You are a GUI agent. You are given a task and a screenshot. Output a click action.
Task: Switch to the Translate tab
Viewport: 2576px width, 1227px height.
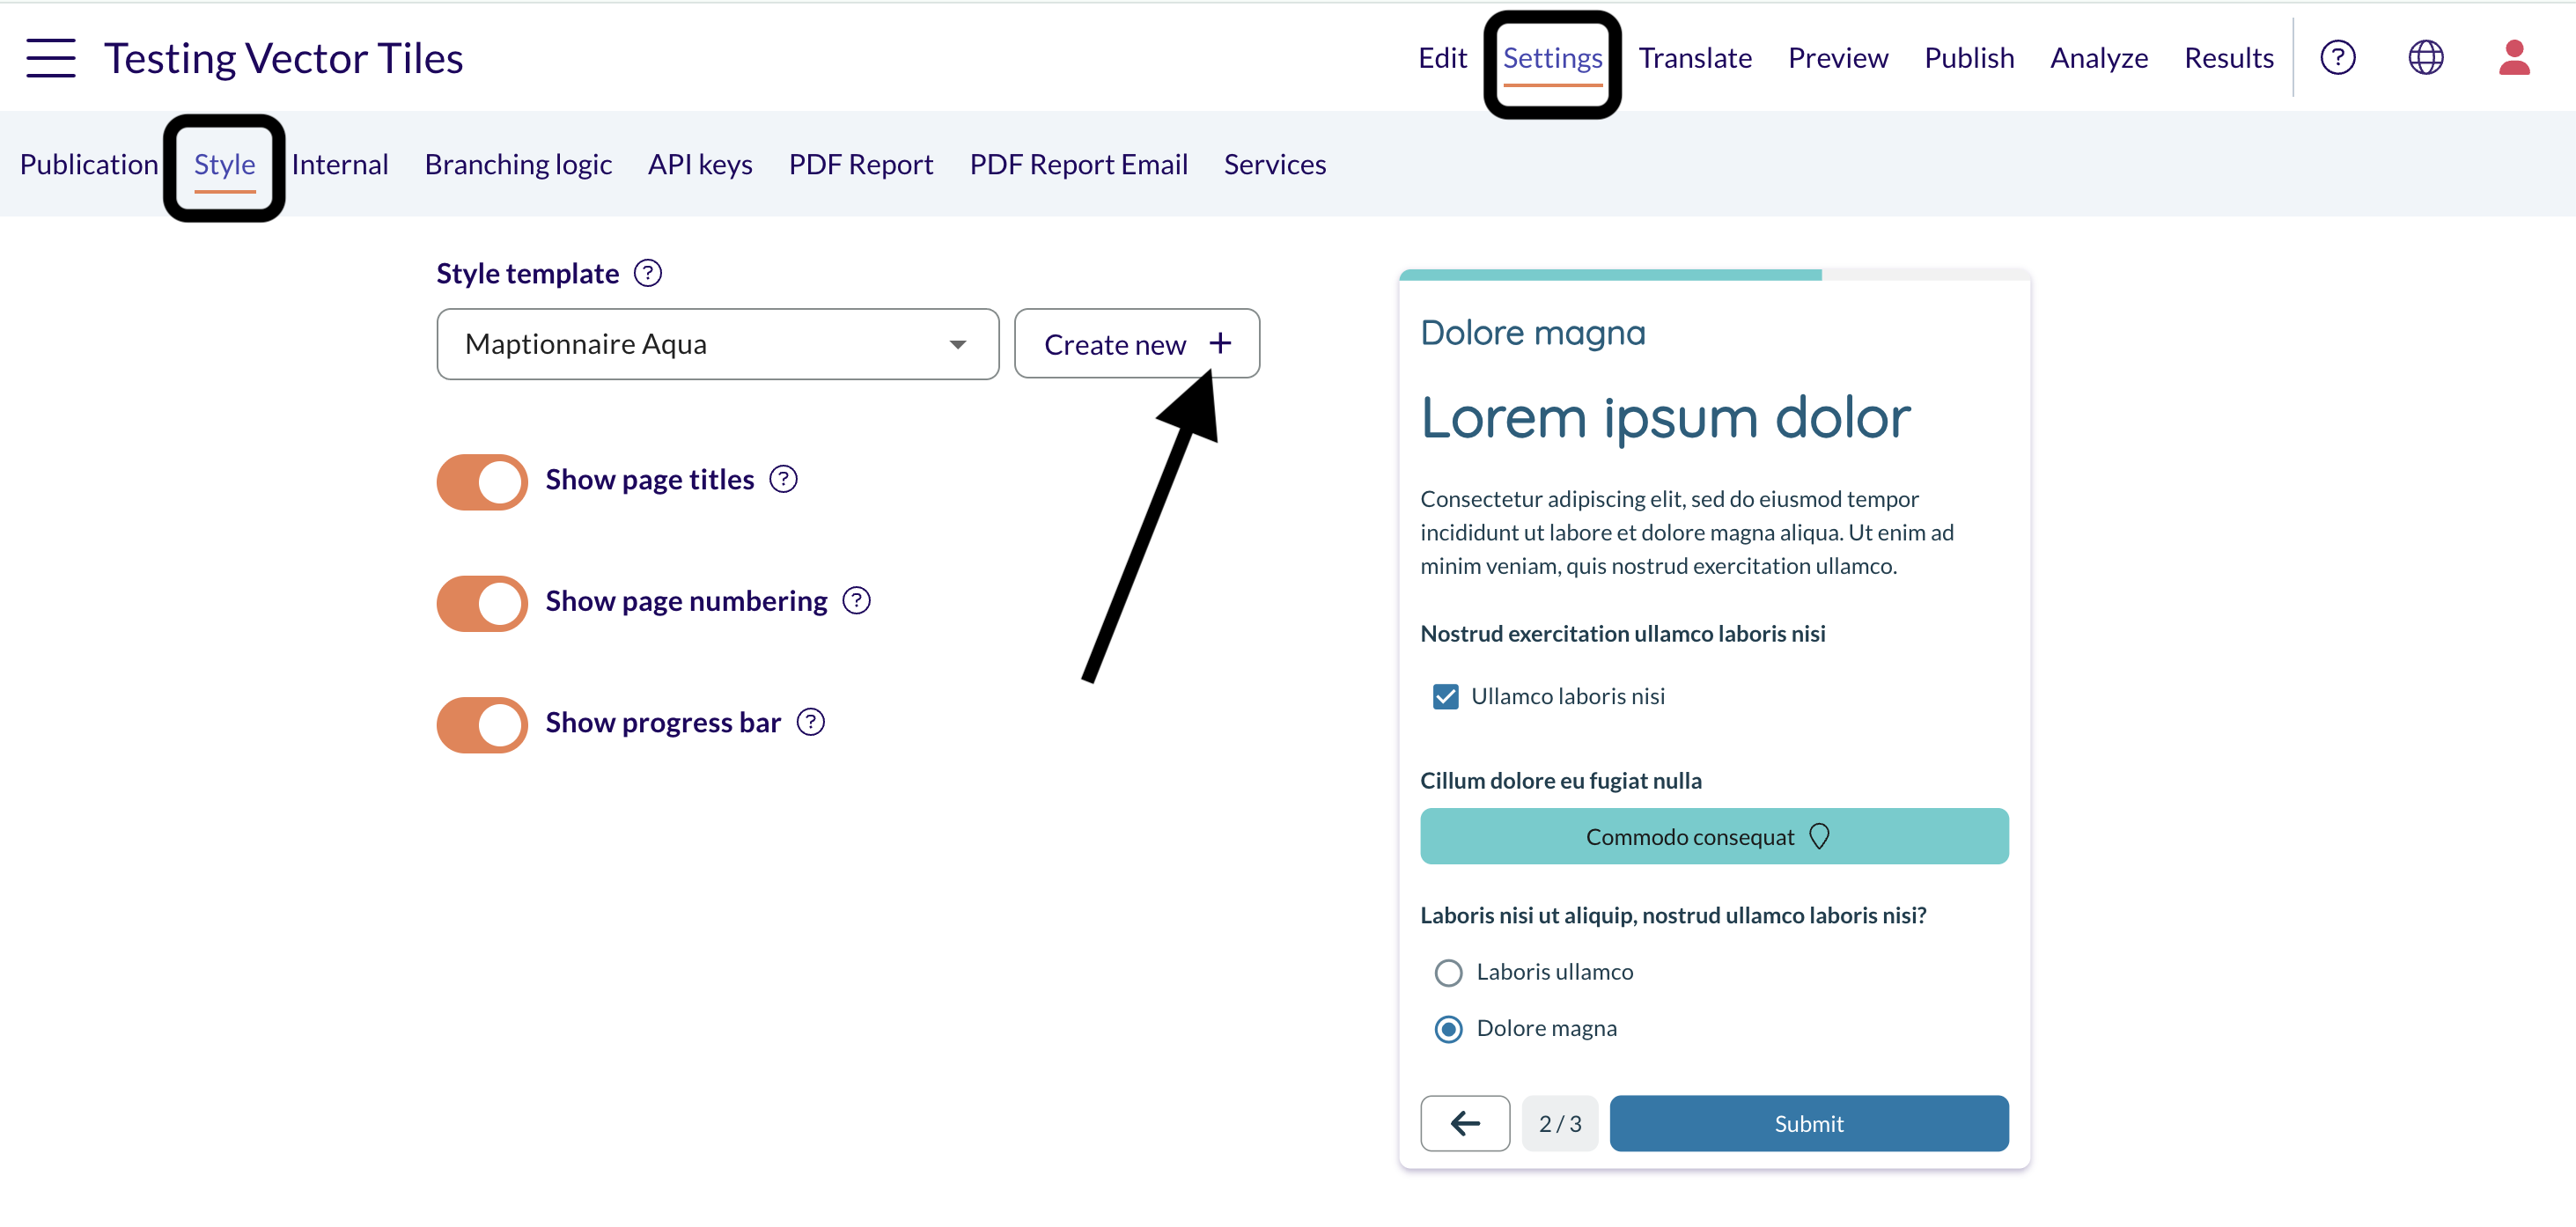point(1695,58)
